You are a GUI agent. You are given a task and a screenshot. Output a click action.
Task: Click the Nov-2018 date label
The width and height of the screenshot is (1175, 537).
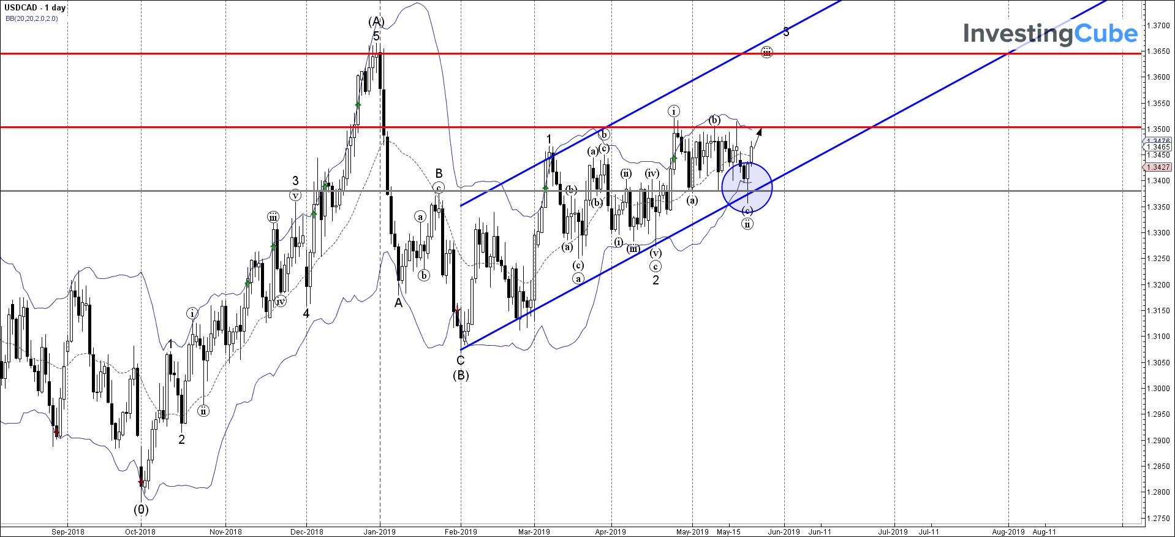(x=225, y=531)
